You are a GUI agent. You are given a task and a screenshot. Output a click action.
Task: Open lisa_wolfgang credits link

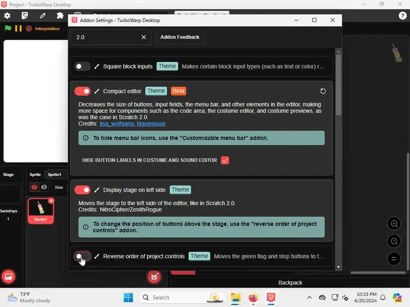[117, 124]
